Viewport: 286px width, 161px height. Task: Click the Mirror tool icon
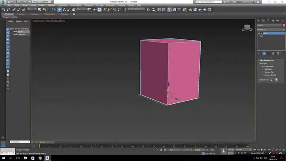tap(149, 10)
